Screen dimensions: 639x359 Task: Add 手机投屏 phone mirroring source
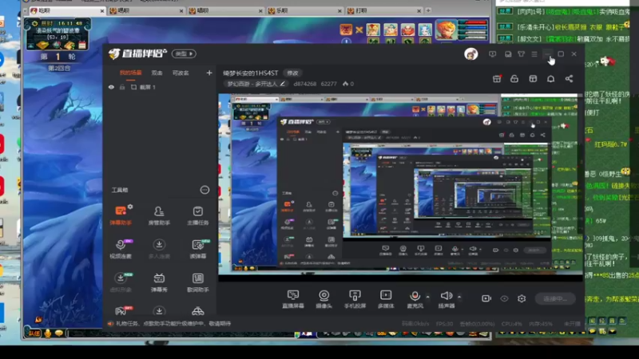[355, 298]
